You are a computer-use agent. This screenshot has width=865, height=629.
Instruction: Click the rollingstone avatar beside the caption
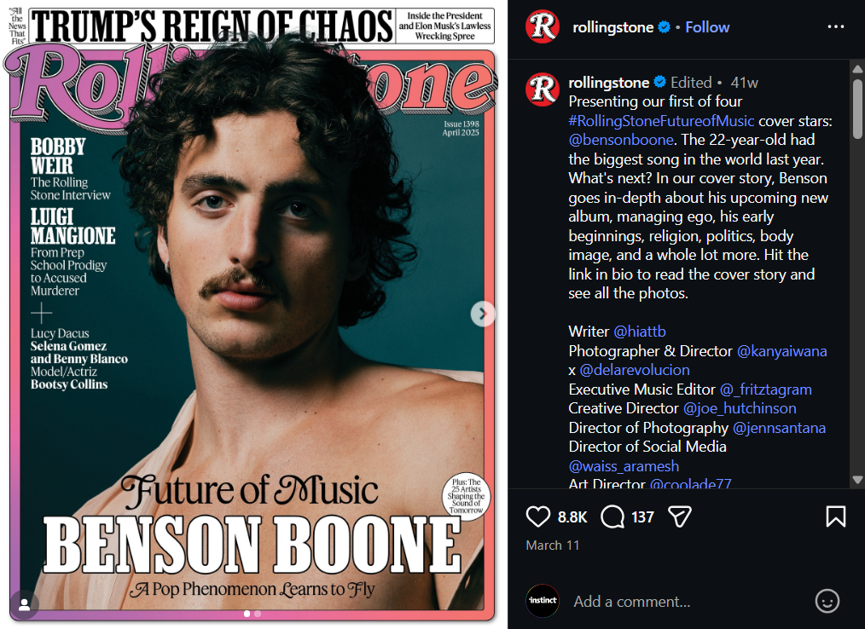(x=543, y=89)
